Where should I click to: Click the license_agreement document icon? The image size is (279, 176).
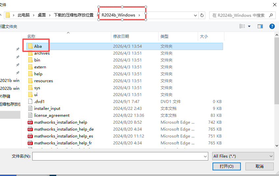[30, 115]
